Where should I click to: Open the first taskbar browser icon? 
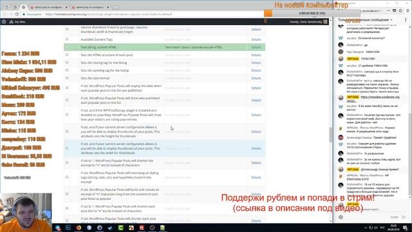coord(58,227)
